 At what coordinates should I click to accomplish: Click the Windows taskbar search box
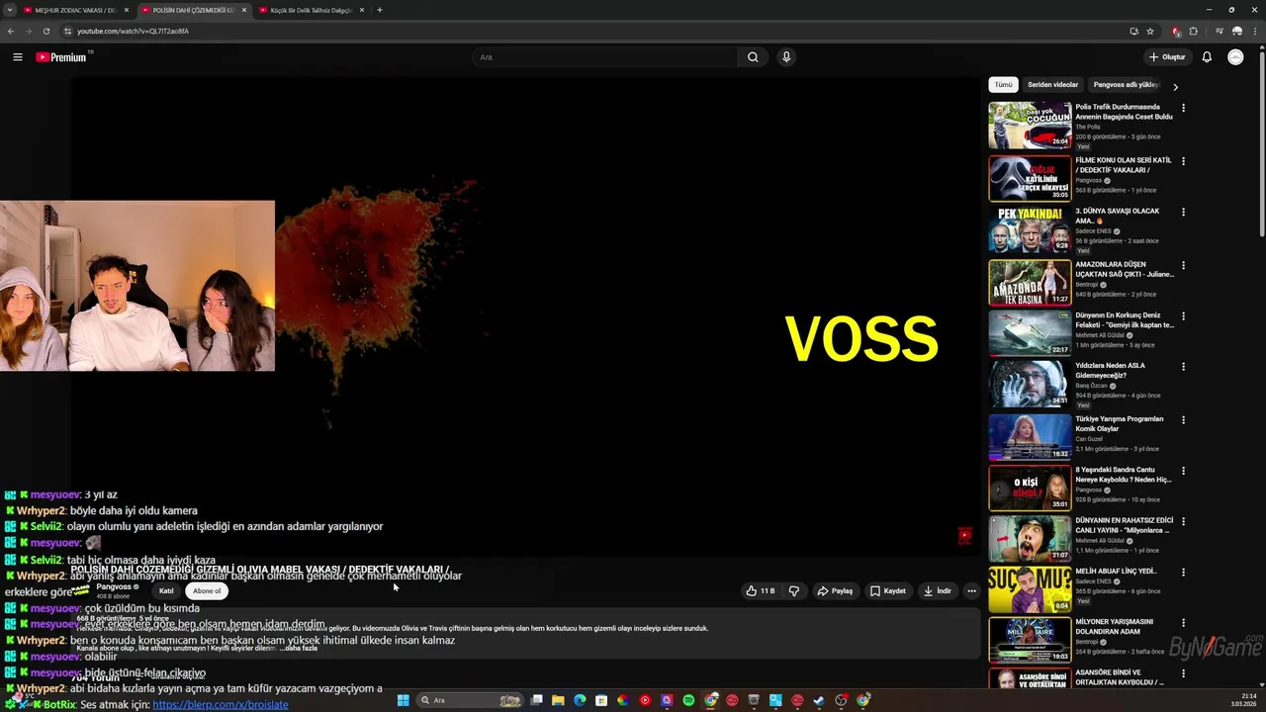coord(470,700)
